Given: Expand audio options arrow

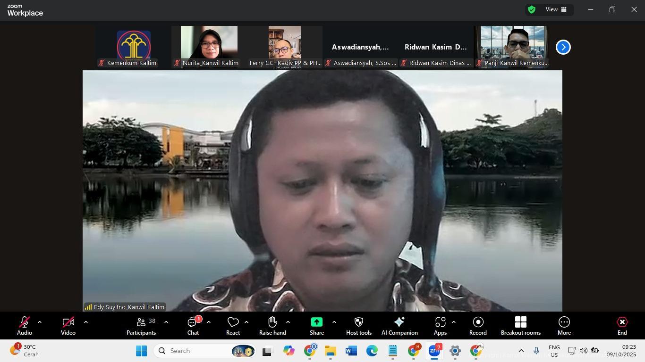Looking at the screenshot, I should (x=40, y=322).
